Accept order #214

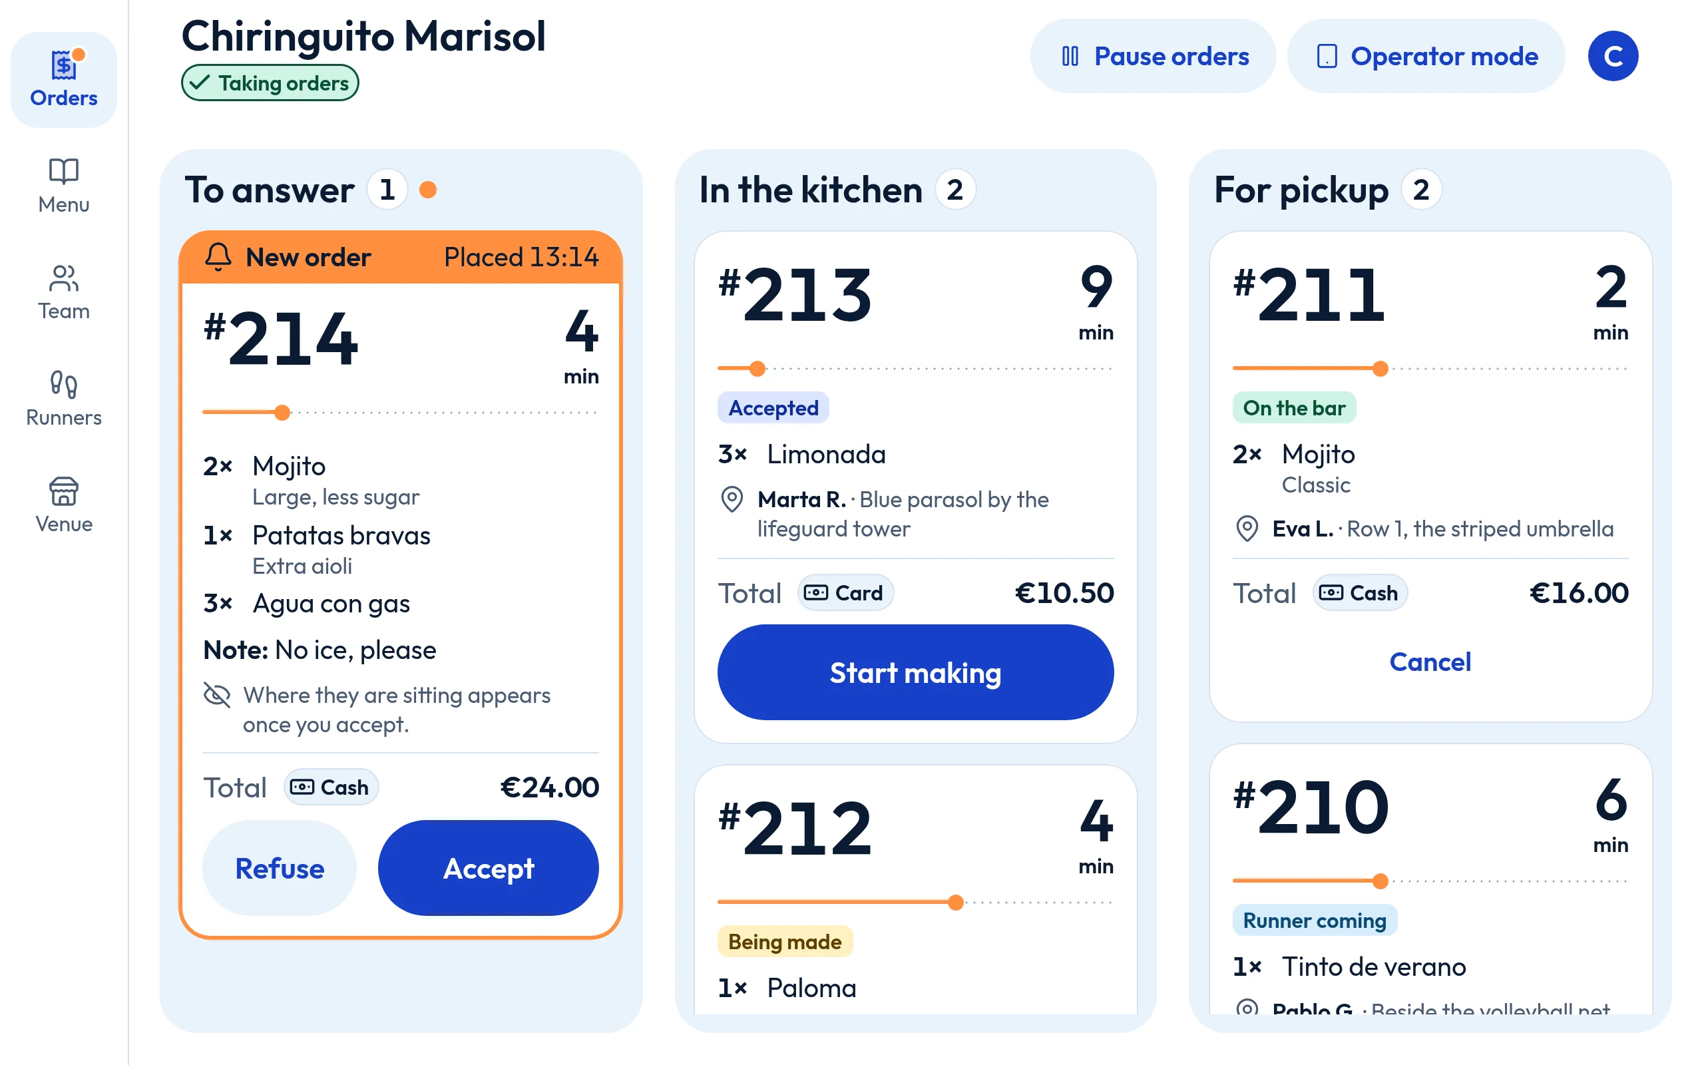[x=488, y=868]
